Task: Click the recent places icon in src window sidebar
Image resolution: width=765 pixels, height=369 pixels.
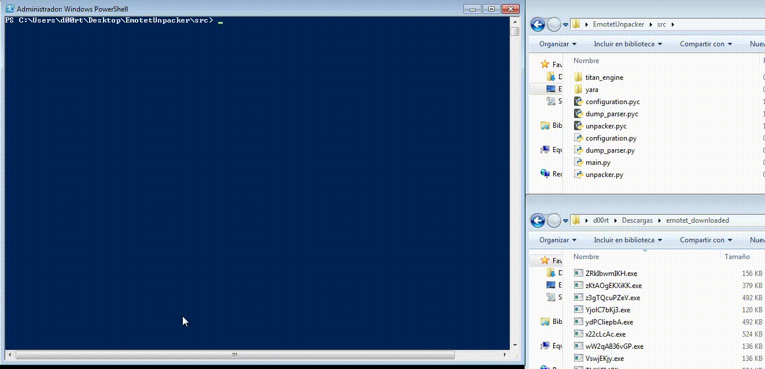Action: click(x=552, y=101)
